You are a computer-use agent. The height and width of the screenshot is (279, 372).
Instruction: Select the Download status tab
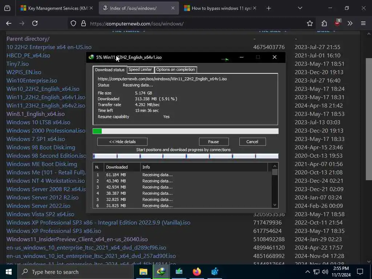click(110, 69)
